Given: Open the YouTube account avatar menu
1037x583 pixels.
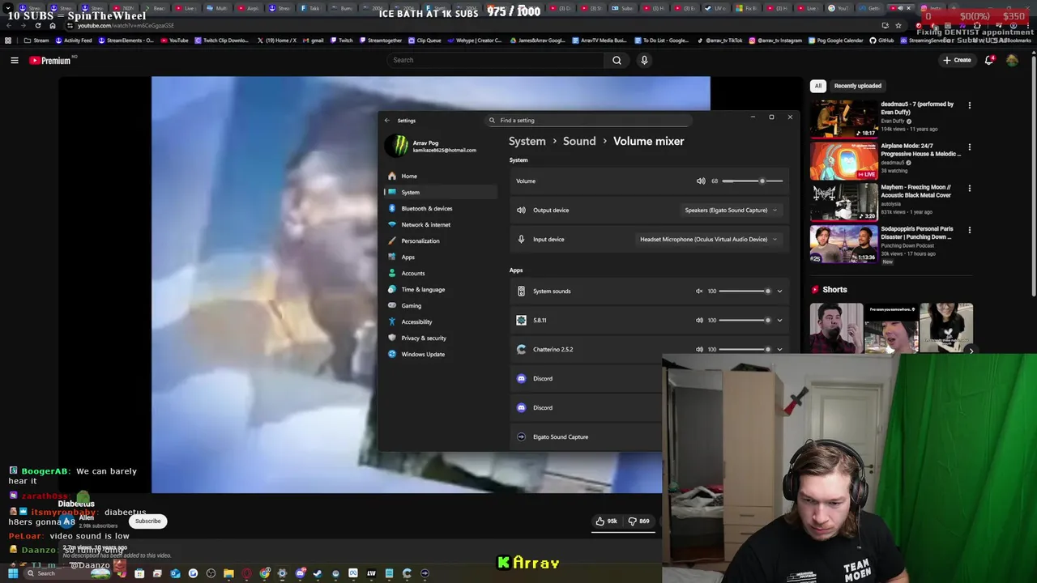Looking at the screenshot, I should pyautogui.click(x=1012, y=60).
